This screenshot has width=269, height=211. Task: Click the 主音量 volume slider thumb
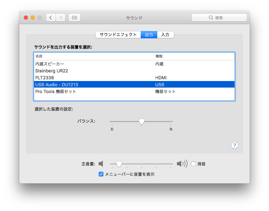[119, 164]
